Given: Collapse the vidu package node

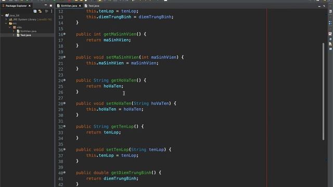Looking at the screenshot, I should (x=10, y=28).
